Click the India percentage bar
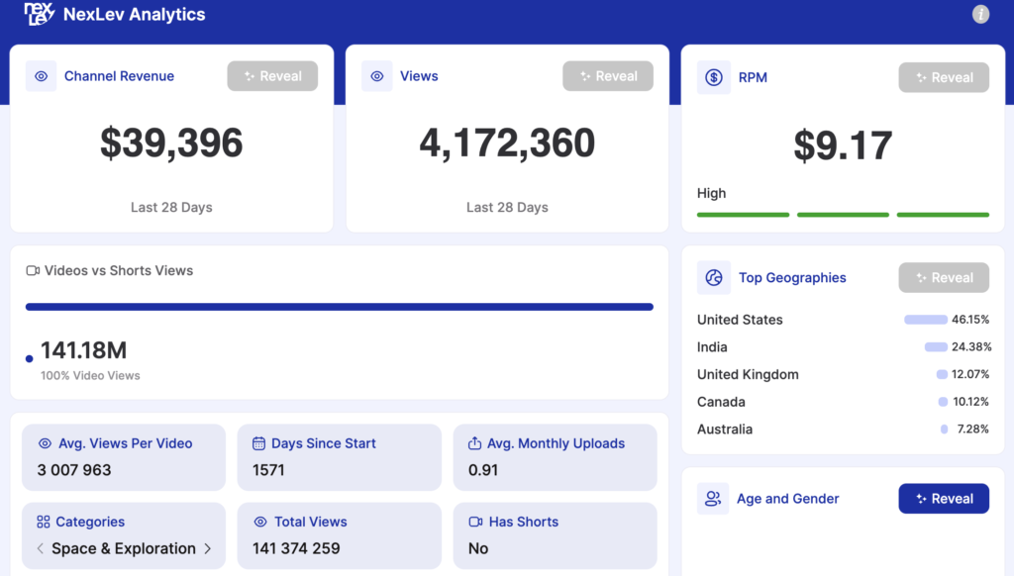The height and width of the screenshot is (576, 1014). [x=936, y=347]
